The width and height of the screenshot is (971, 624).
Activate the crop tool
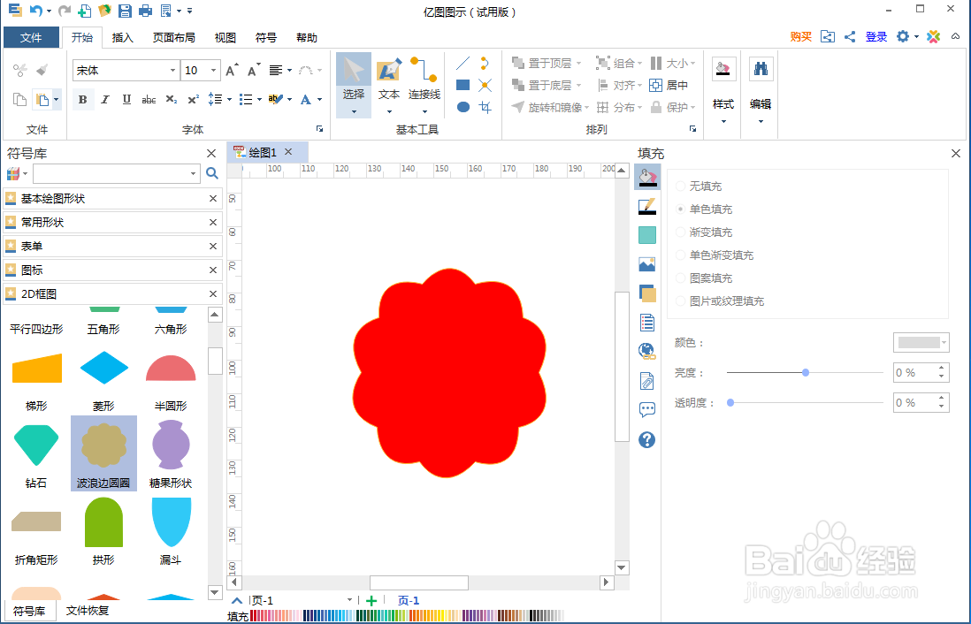coord(485,107)
